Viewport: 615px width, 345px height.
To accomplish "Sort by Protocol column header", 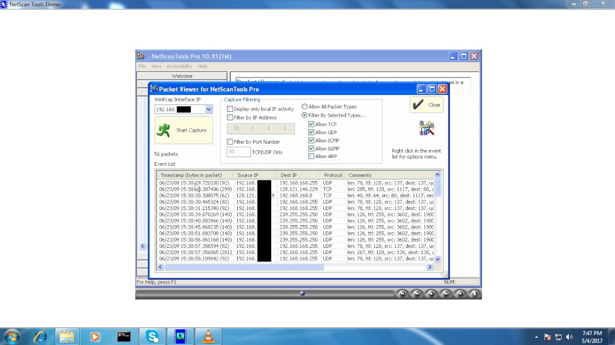I will click(333, 175).
